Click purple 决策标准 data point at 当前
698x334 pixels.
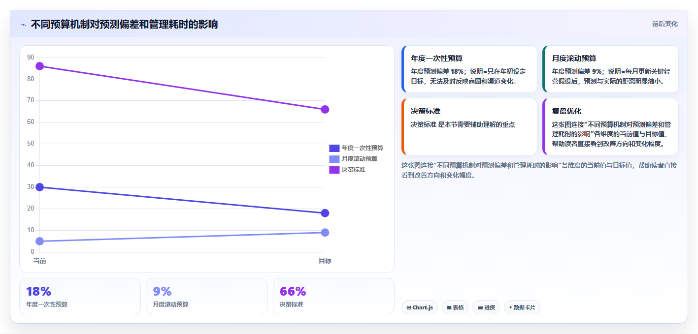(40, 66)
